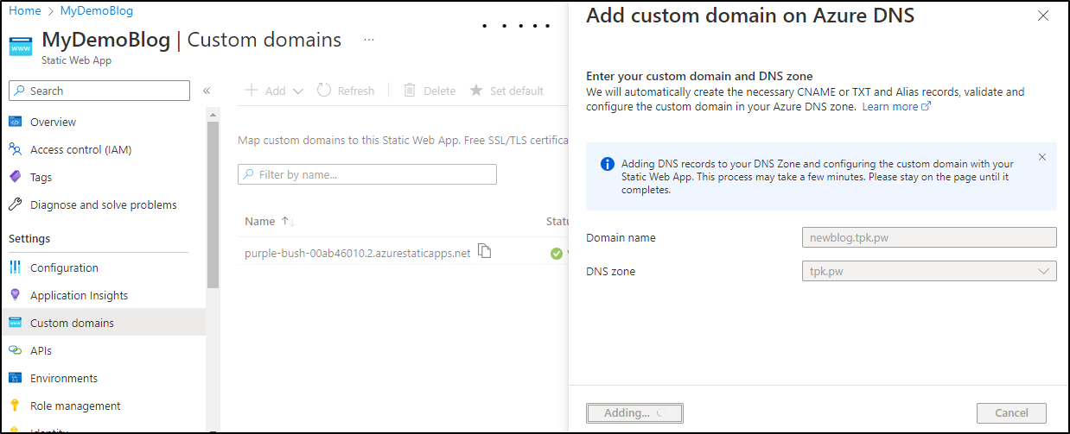
Task: Click the Application Insights lightbulb icon
Action: [x=15, y=295]
